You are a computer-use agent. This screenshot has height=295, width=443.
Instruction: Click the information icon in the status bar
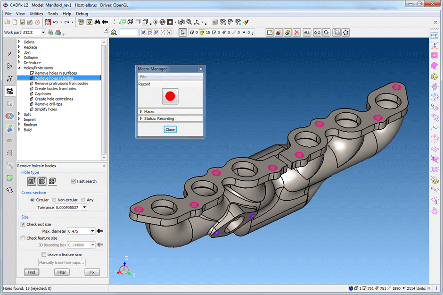point(436,288)
